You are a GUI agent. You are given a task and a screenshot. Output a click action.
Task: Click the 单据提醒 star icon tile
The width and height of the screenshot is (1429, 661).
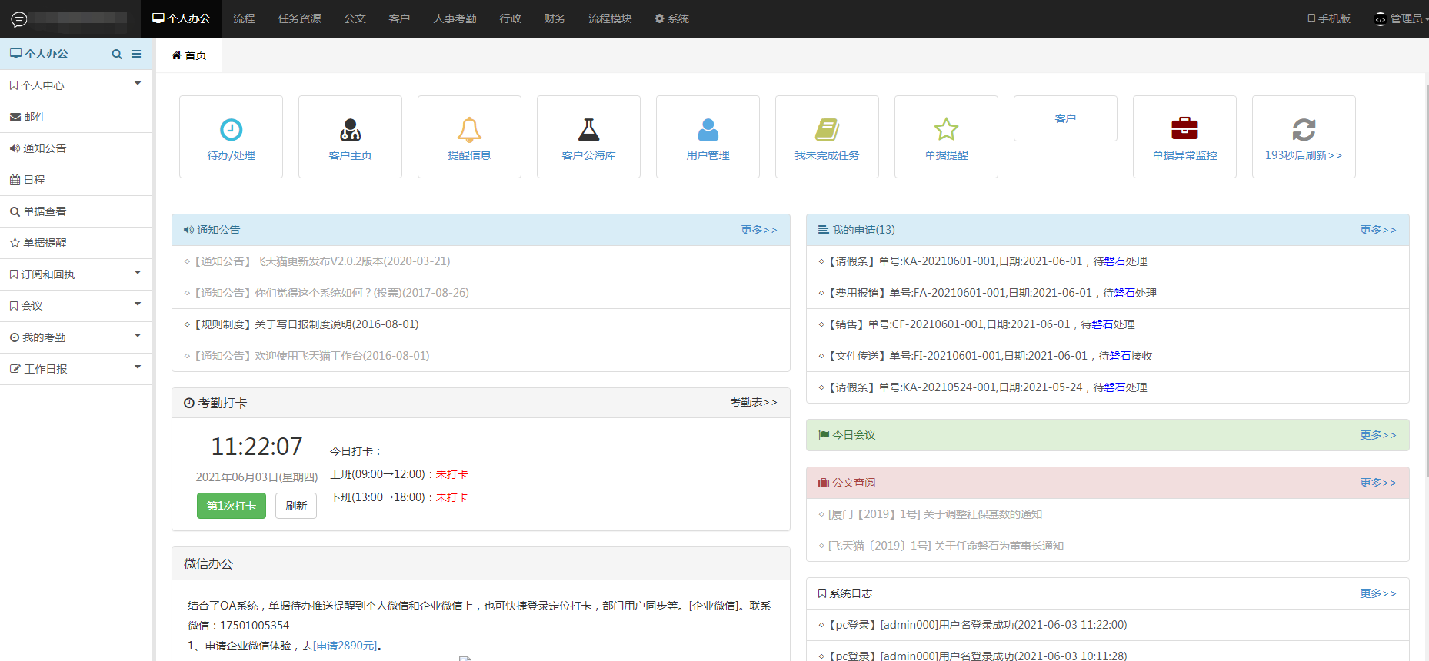[946, 131]
